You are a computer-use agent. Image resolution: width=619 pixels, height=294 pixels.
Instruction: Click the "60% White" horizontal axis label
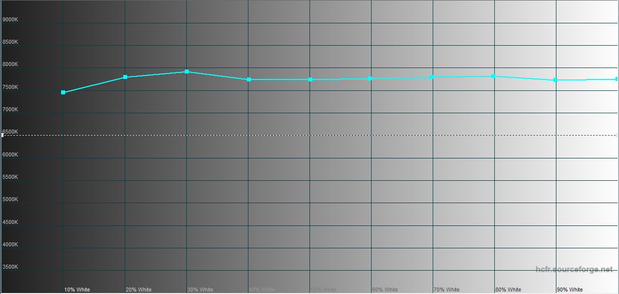click(x=385, y=290)
